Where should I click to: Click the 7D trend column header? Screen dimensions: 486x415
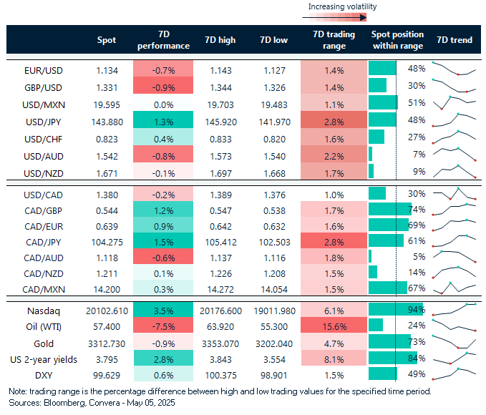tap(455, 40)
